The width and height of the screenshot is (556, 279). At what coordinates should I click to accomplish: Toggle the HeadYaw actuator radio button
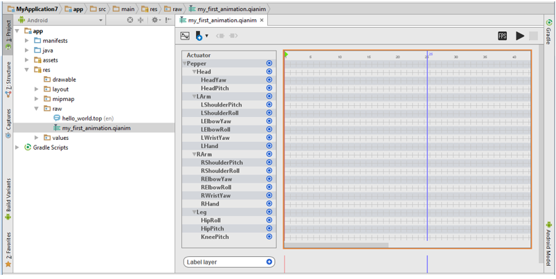269,80
